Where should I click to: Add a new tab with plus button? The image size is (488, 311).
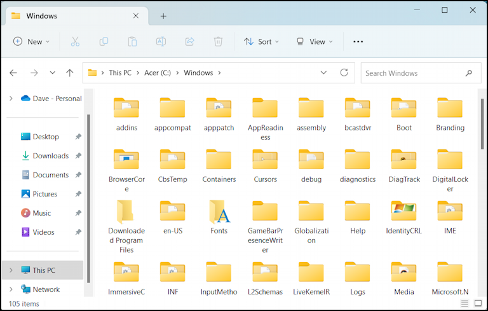click(163, 16)
